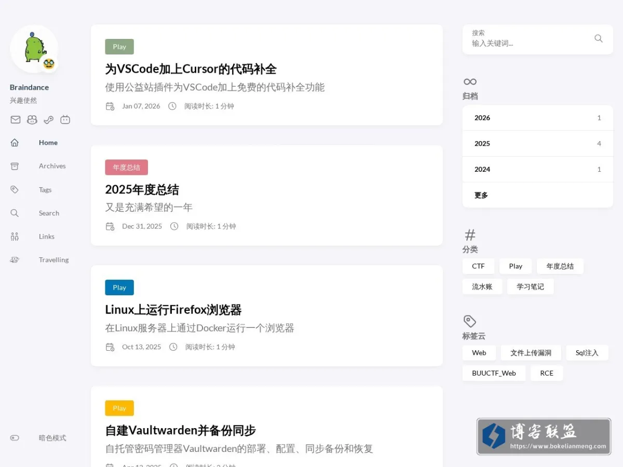This screenshot has height=467, width=623.
Task: Click the date Jan 07, 2026
Action: [x=141, y=106]
